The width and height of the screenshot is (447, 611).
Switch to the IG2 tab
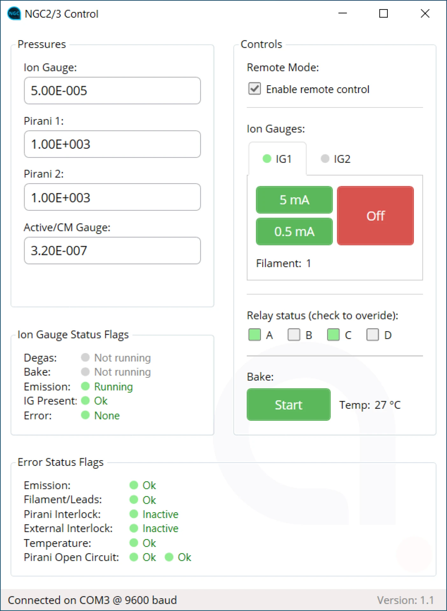tap(336, 159)
